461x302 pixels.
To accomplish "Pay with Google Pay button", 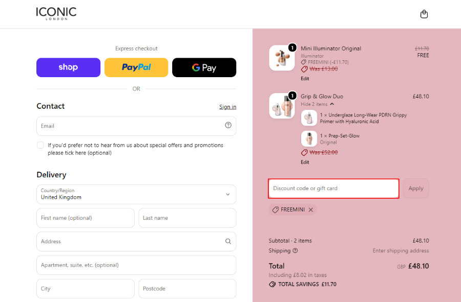I will coord(204,67).
